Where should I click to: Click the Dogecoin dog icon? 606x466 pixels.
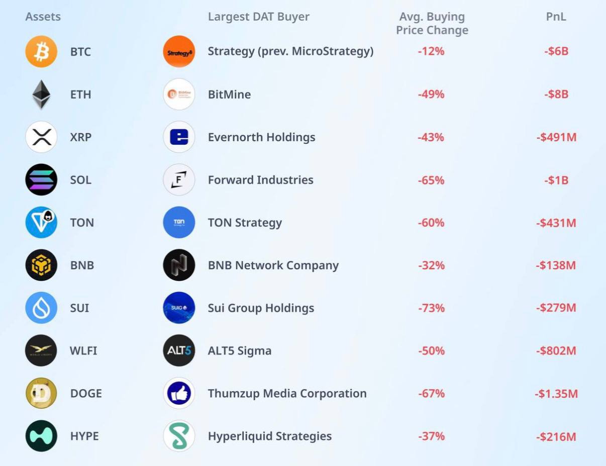pyautogui.click(x=41, y=393)
